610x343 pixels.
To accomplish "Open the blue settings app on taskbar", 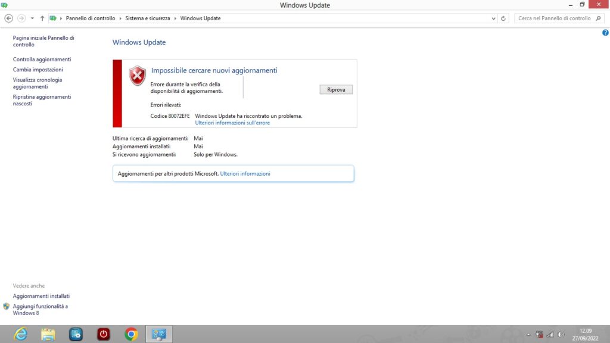I will (x=76, y=334).
